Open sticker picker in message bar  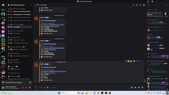pos(135,88)
